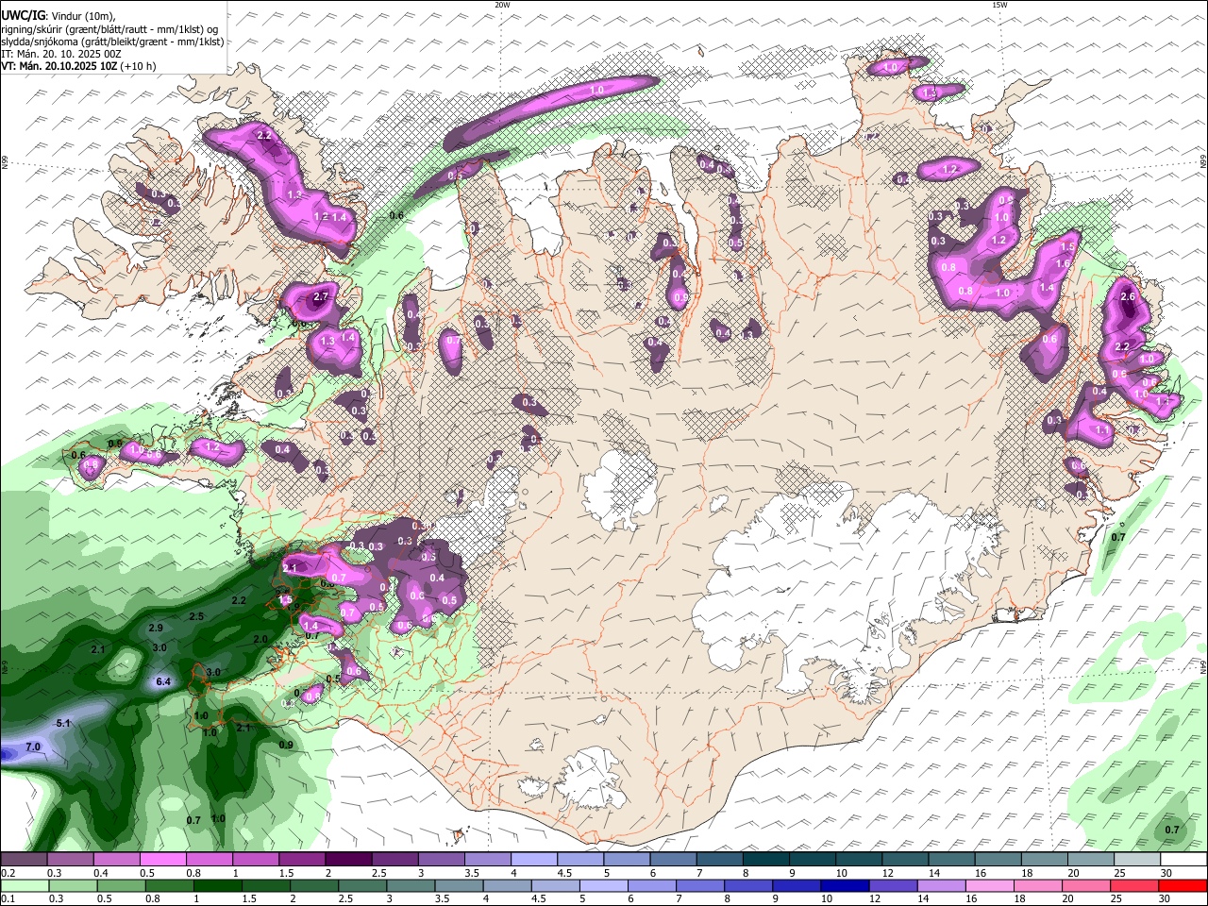
Task: Click the 6.4 rainfall value on the map
Action: point(163,681)
